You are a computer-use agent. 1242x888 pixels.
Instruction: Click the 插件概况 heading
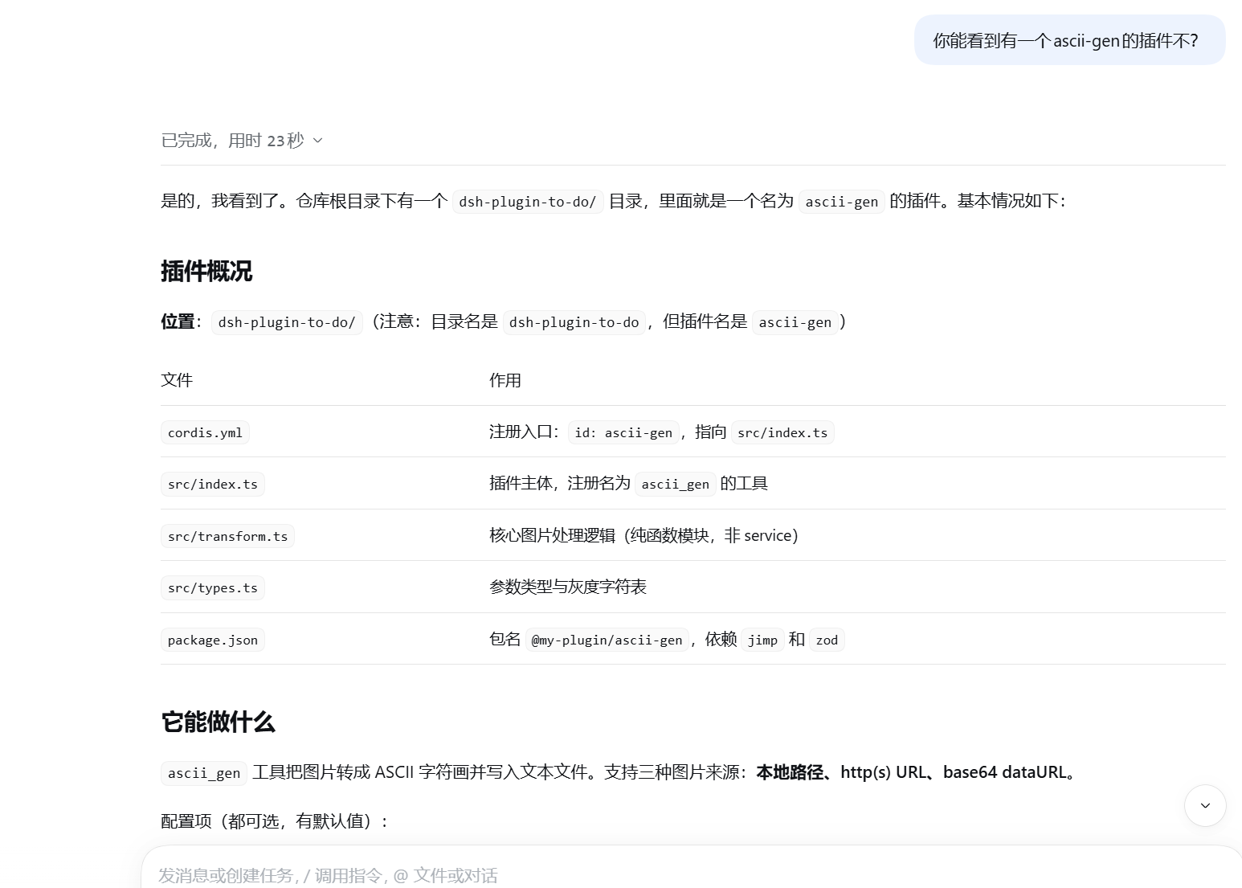(206, 272)
